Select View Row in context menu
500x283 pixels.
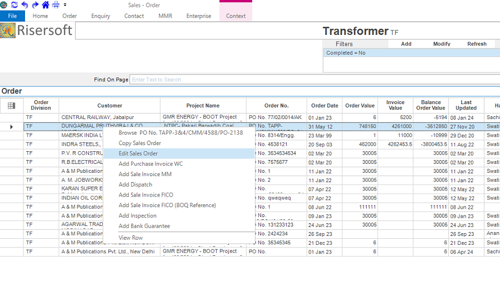(x=179, y=238)
